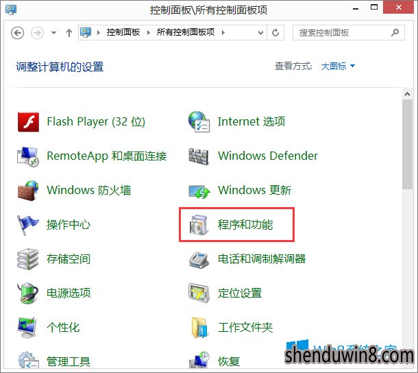The width and height of the screenshot is (418, 373).
Task: Click the search magnifier icon
Action: click(x=395, y=32)
